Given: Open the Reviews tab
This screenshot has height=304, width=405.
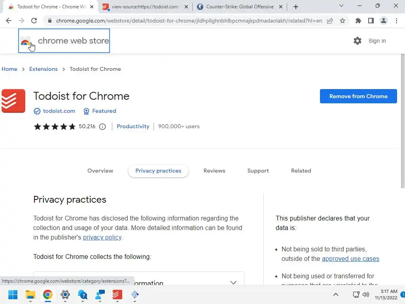Looking at the screenshot, I should 214,171.
